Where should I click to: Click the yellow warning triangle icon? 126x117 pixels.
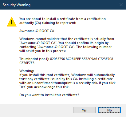coord(12,22)
